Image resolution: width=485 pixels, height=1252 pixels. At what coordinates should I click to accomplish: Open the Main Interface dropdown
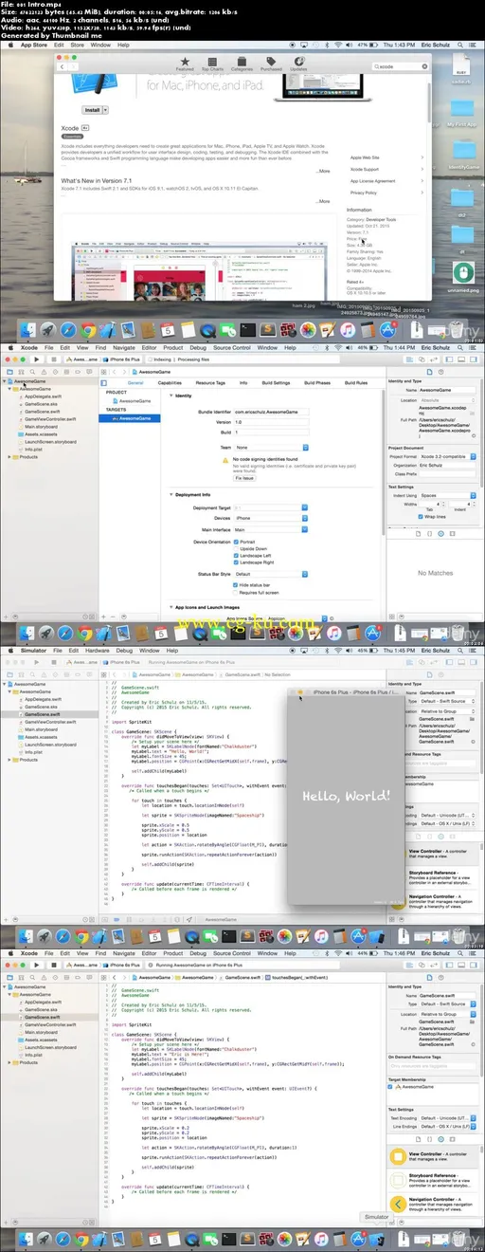point(272,529)
